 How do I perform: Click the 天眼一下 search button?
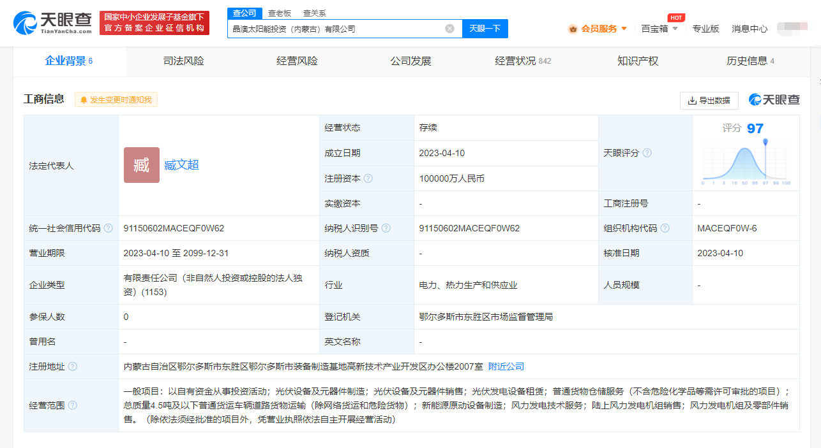(485, 28)
